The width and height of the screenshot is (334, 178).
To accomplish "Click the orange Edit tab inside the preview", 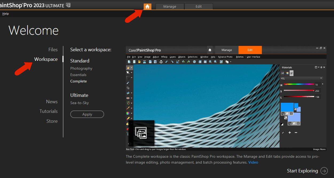I will tap(250, 50).
